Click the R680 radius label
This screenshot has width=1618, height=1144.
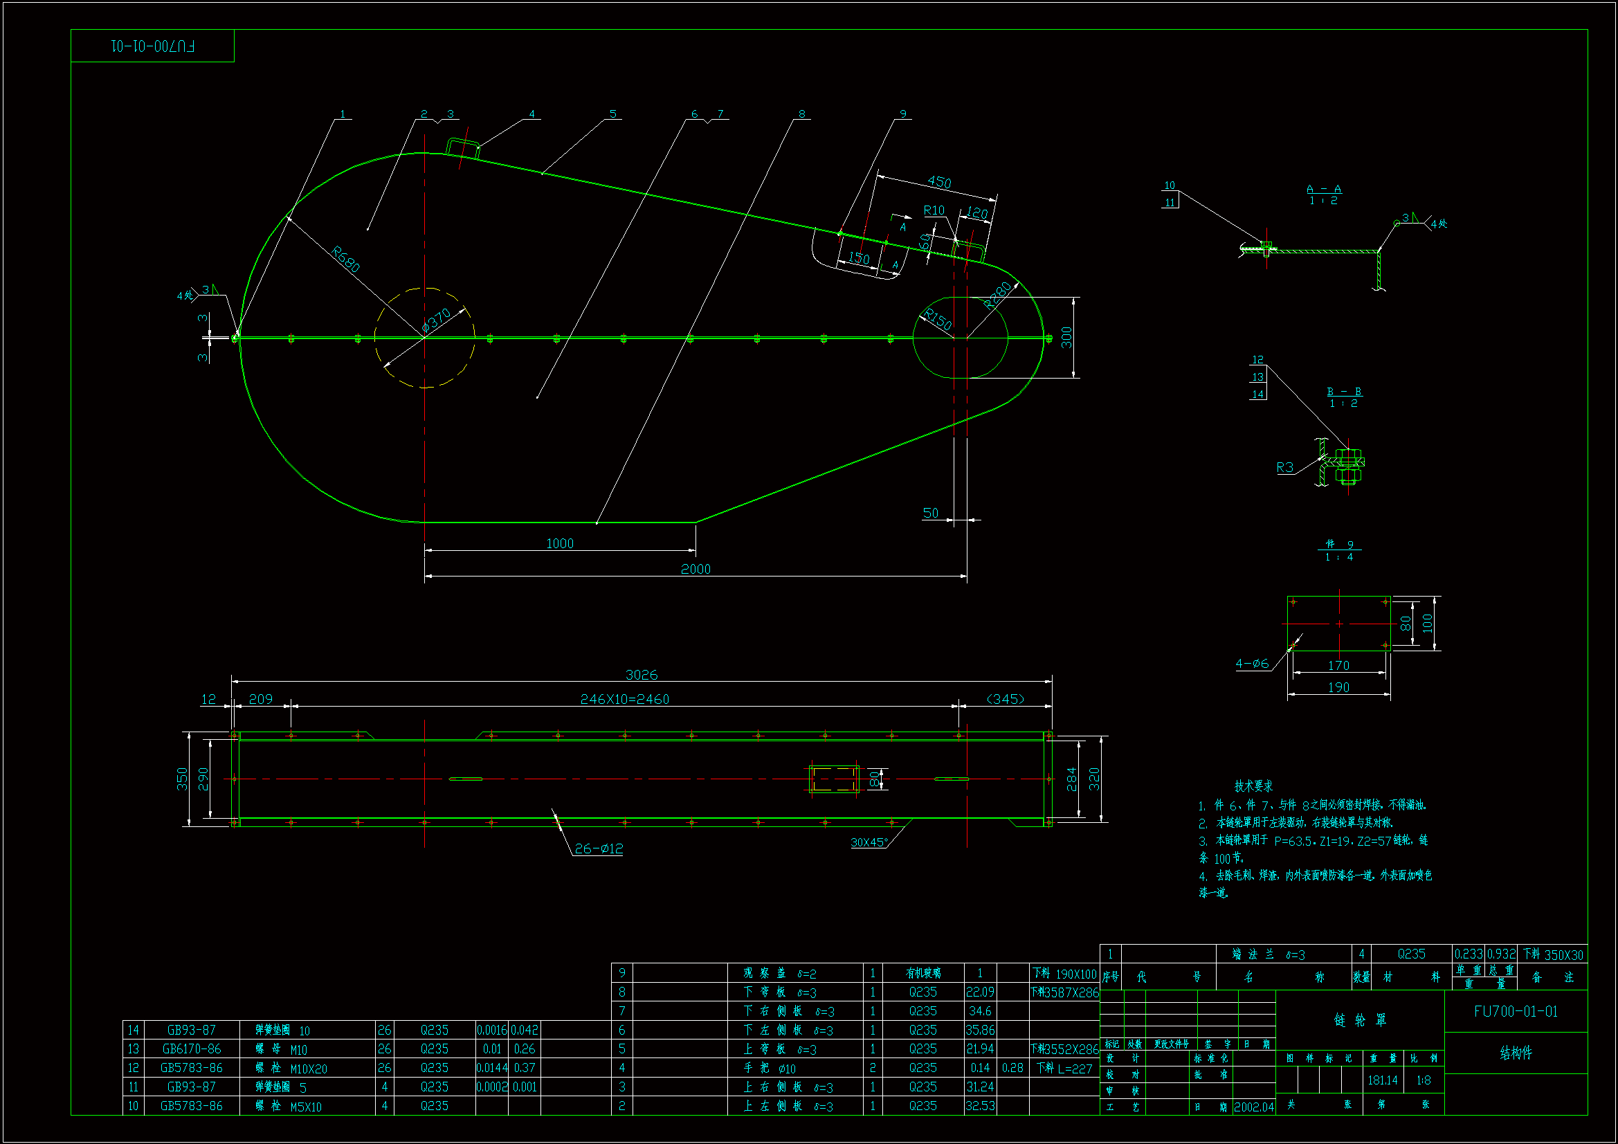pyautogui.click(x=346, y=259)
